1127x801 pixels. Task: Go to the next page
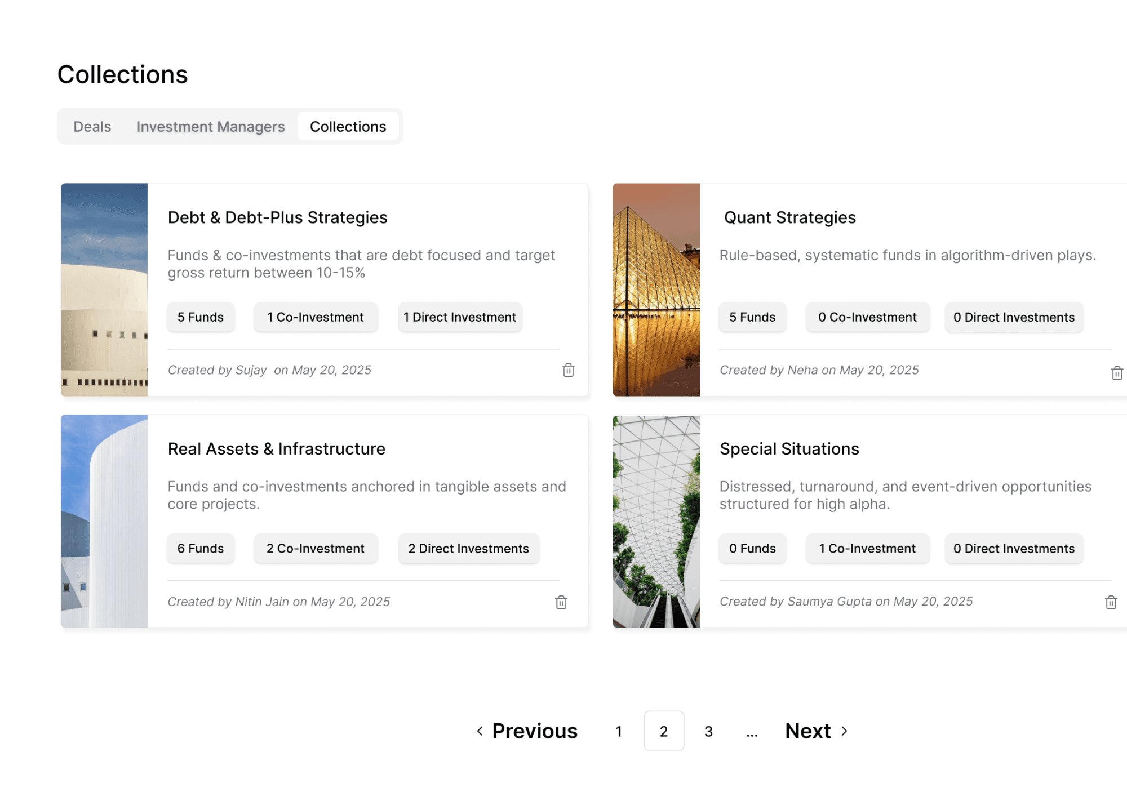(x=807, y=731)
